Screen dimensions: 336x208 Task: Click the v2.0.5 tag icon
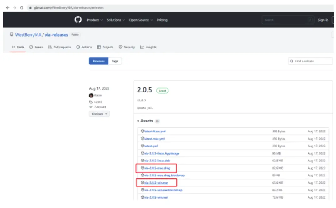[91, 102]
